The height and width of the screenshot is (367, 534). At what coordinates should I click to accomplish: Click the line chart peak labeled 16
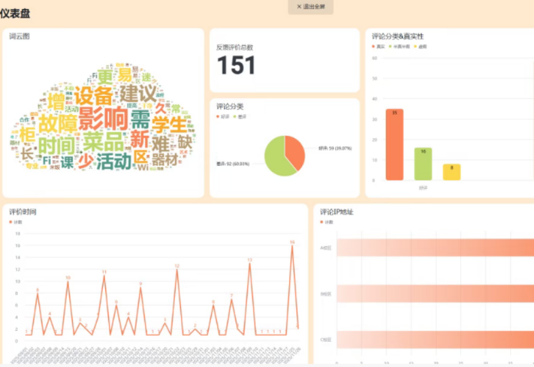coord(292,246)
